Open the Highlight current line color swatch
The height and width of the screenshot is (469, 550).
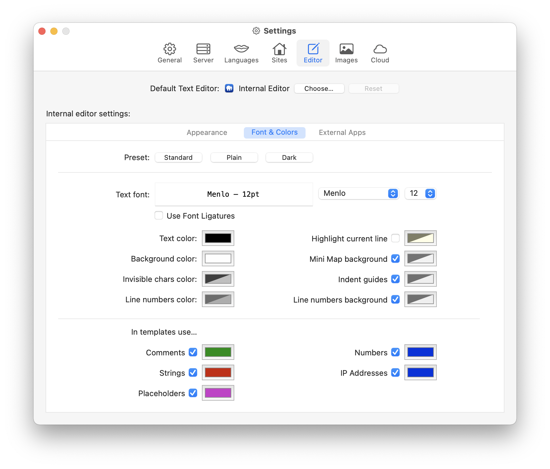pos(420,238)
